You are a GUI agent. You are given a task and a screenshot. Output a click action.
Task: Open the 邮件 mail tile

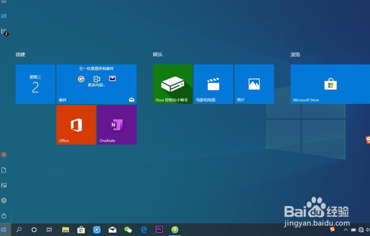(97, 84)
